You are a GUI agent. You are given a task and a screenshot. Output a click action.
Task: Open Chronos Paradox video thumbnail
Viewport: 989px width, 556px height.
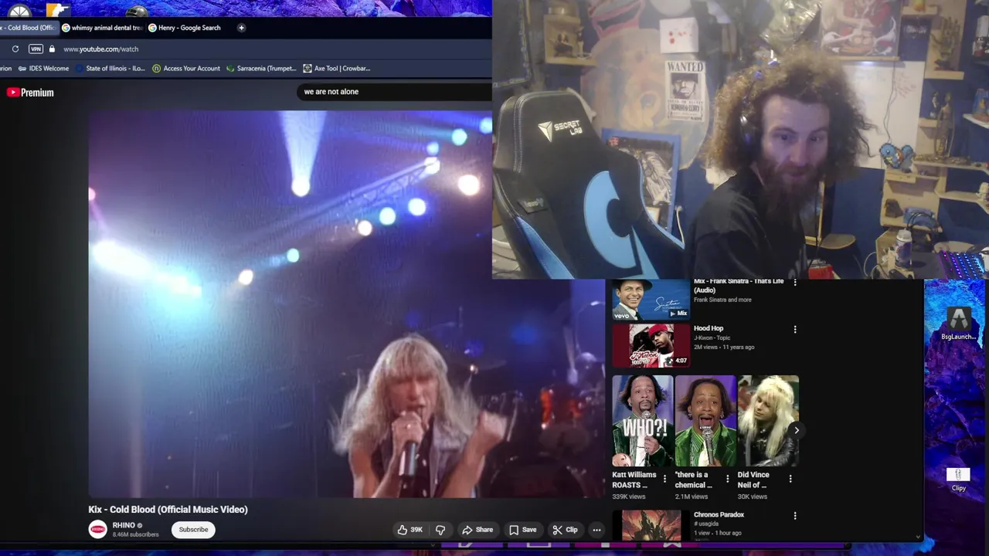(x=651, y=526)
